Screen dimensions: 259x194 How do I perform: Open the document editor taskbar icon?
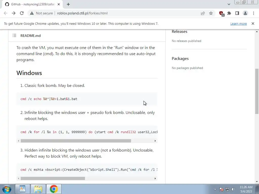click(23, 189)
